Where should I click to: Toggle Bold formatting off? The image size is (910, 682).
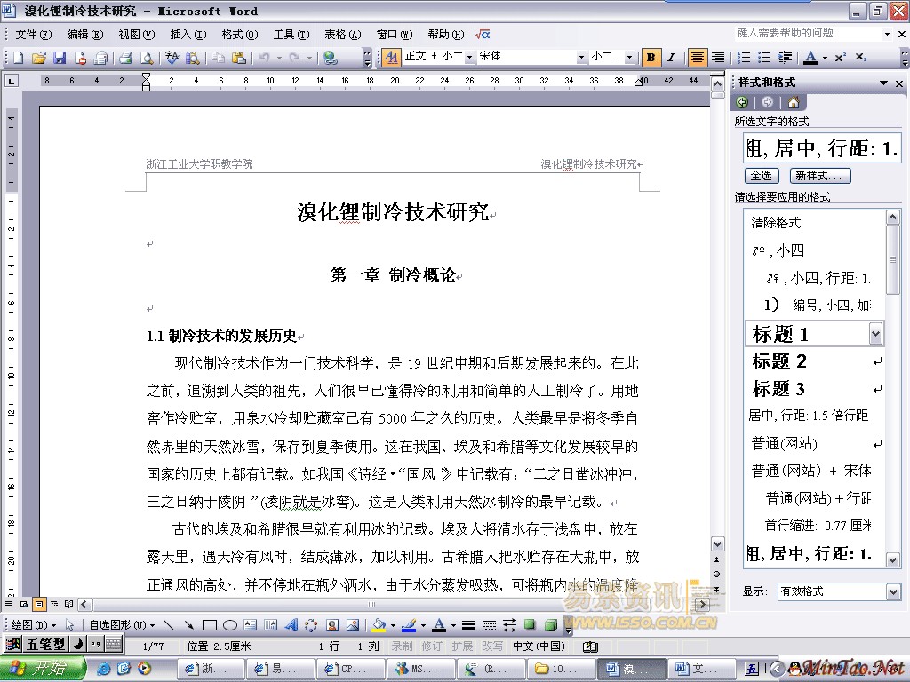(x=651, y=58)
